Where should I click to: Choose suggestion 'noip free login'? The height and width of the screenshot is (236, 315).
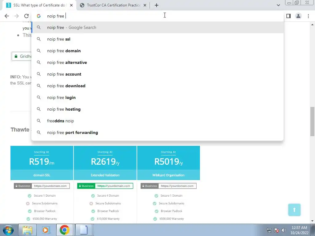(x=157, y=97)
